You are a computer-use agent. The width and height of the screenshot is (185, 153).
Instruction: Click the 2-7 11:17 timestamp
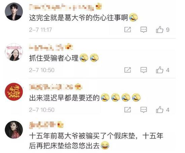coord(40,30)
